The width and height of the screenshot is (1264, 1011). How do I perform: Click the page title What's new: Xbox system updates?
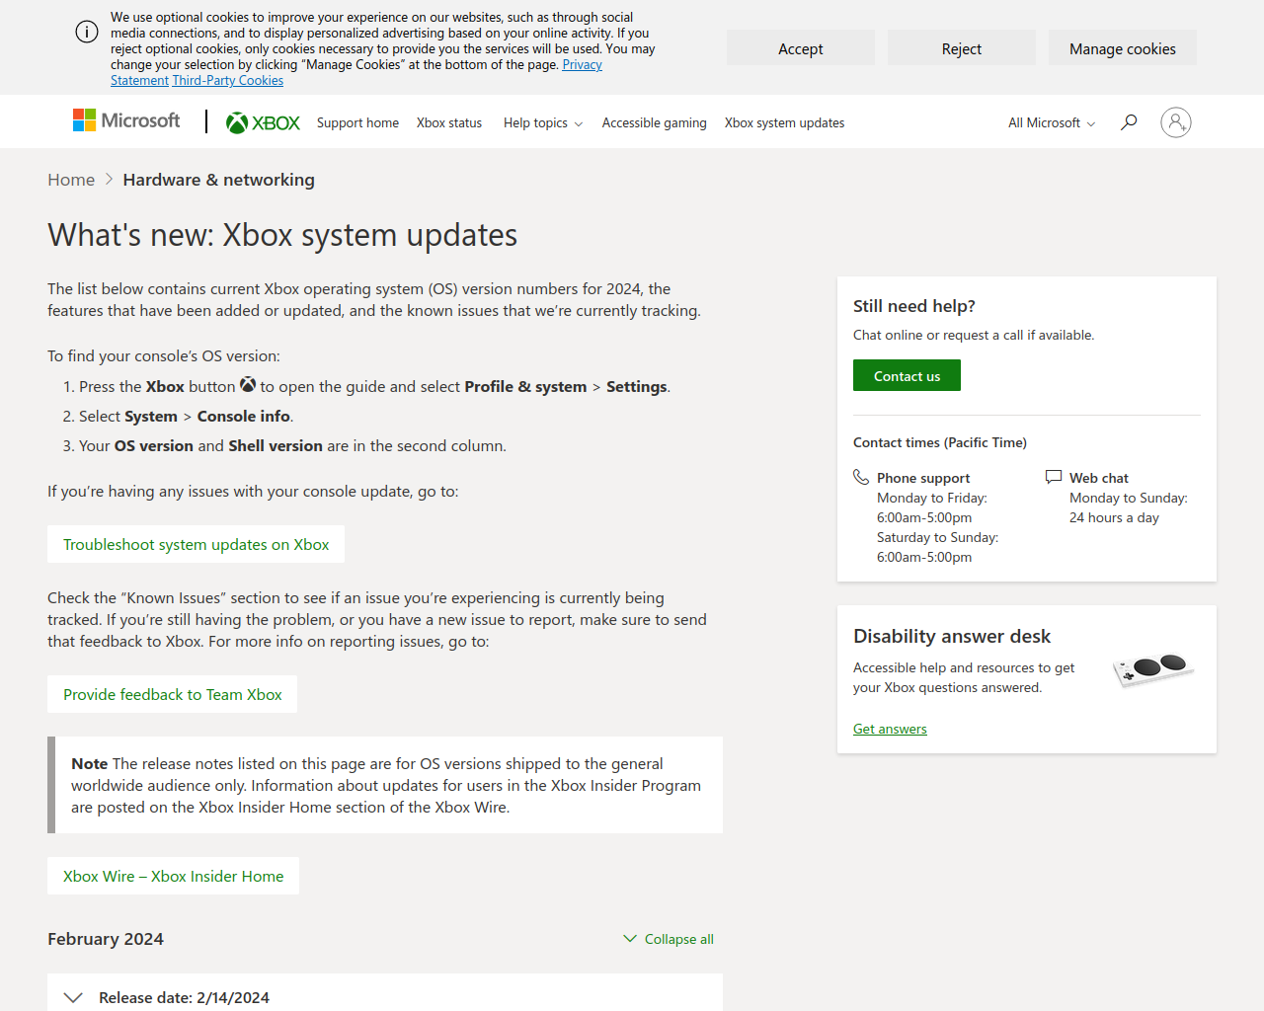coord(282,235)
